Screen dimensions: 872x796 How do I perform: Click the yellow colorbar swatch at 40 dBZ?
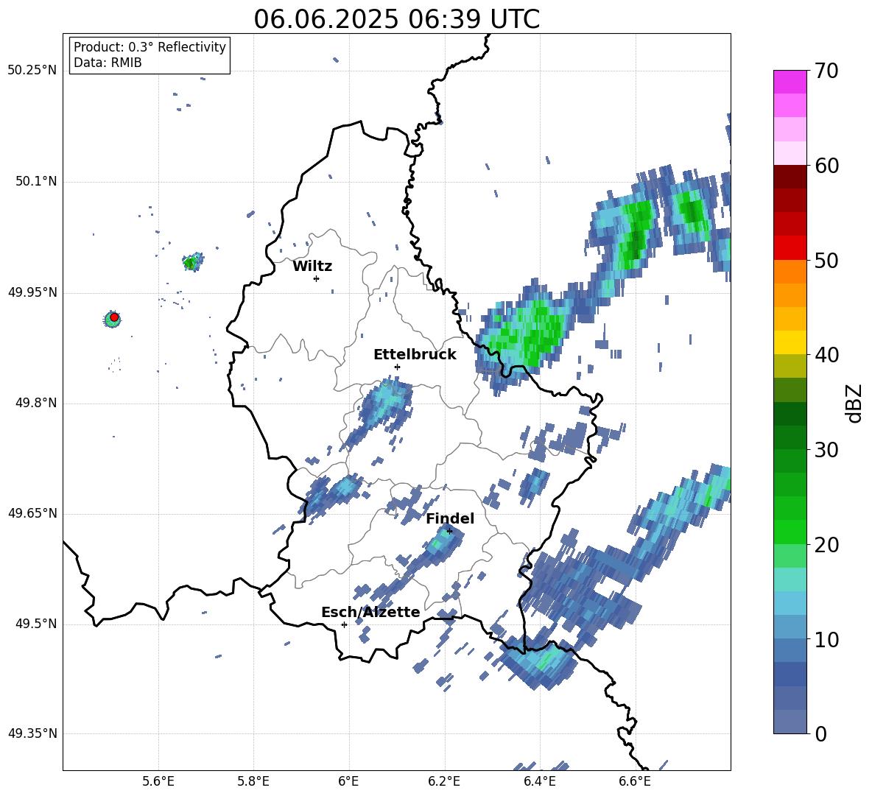point(790,342)
